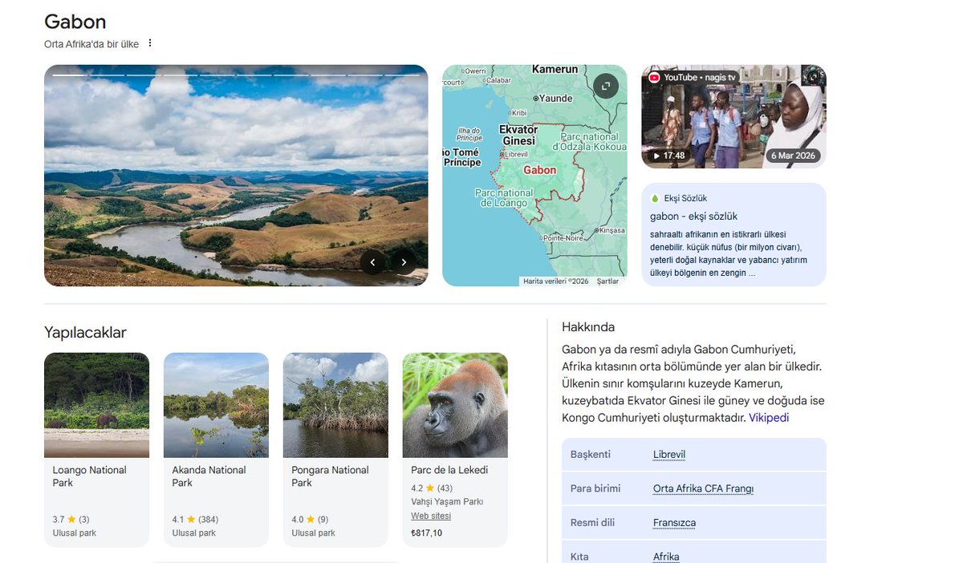View the Parc de la Lekedi gorilla photo
This screenshot has width=963, height=563.
pos(455,405)
